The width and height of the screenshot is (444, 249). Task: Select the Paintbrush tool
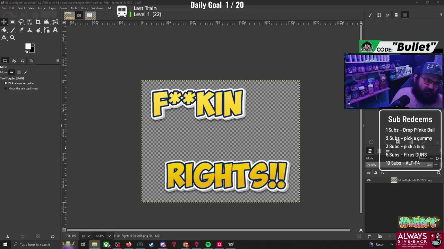coord(12,30)
